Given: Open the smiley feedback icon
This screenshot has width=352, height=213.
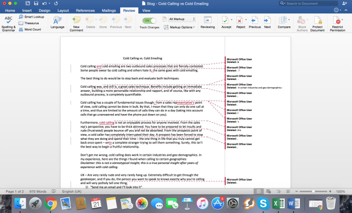Looking at the screenshot, I should 336,10.
